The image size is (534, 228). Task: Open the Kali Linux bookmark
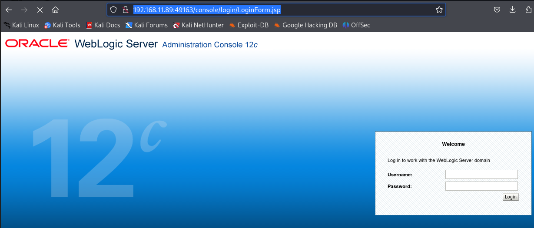click(x=21, y=25)
